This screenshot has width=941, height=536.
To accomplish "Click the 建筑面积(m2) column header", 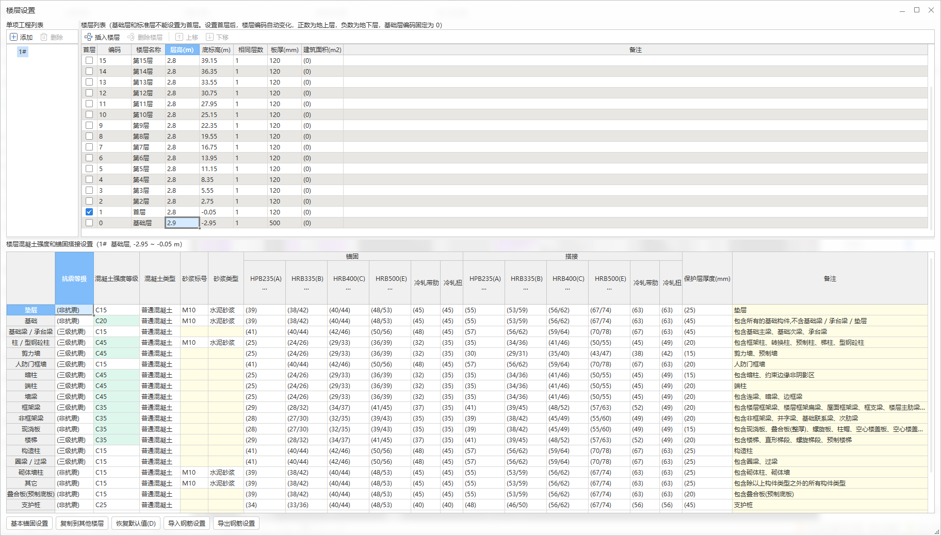I will point(322,49).
